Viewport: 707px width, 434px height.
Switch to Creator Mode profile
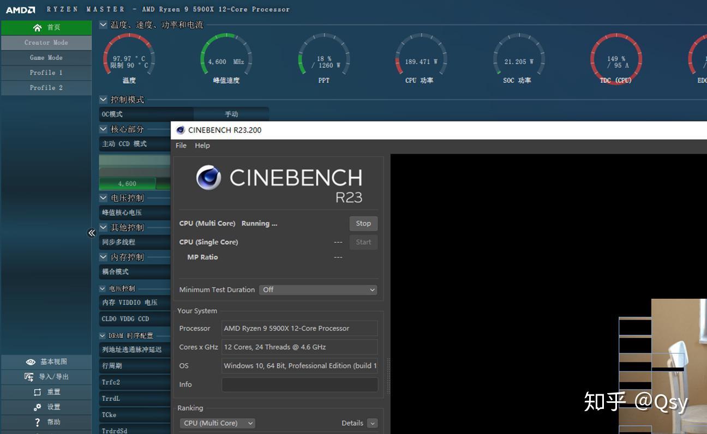(x=46, y=43)
